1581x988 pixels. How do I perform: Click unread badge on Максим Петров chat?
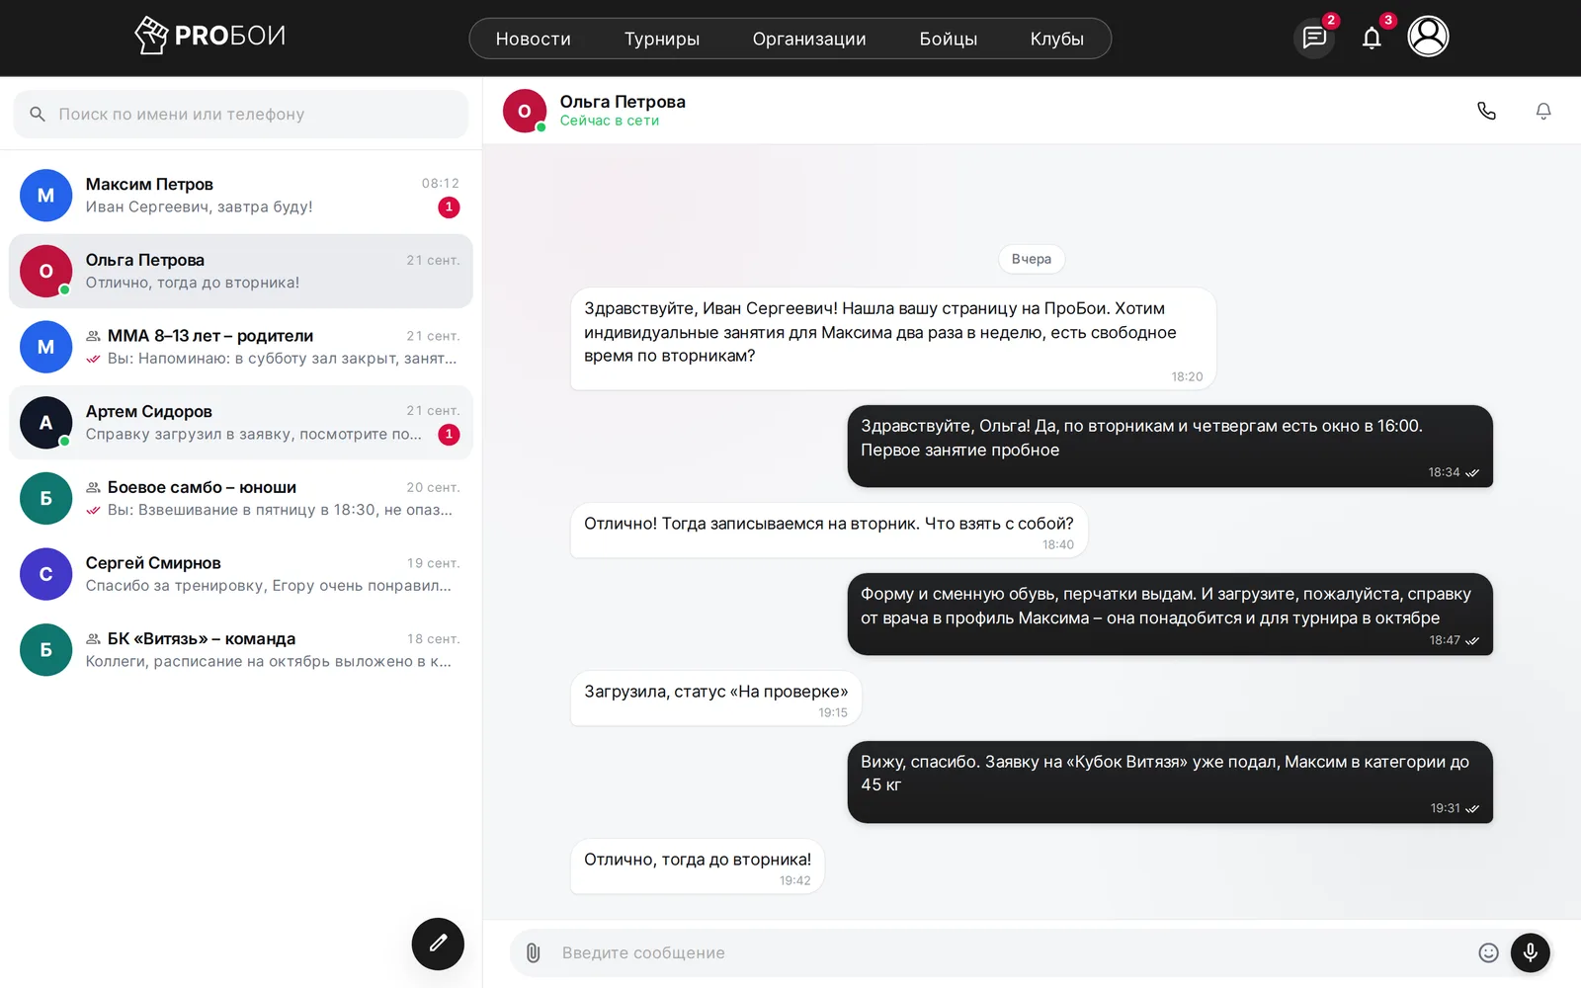[x=449, y=207]
